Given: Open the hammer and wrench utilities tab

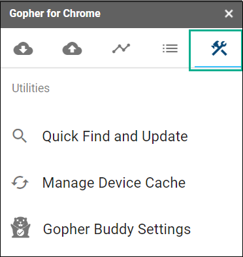Looking at the screenshot, I should pyautogui.click(x=219, y=48).
